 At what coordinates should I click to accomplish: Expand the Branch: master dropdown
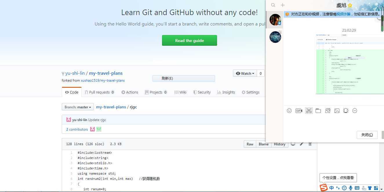click(78, 107)
